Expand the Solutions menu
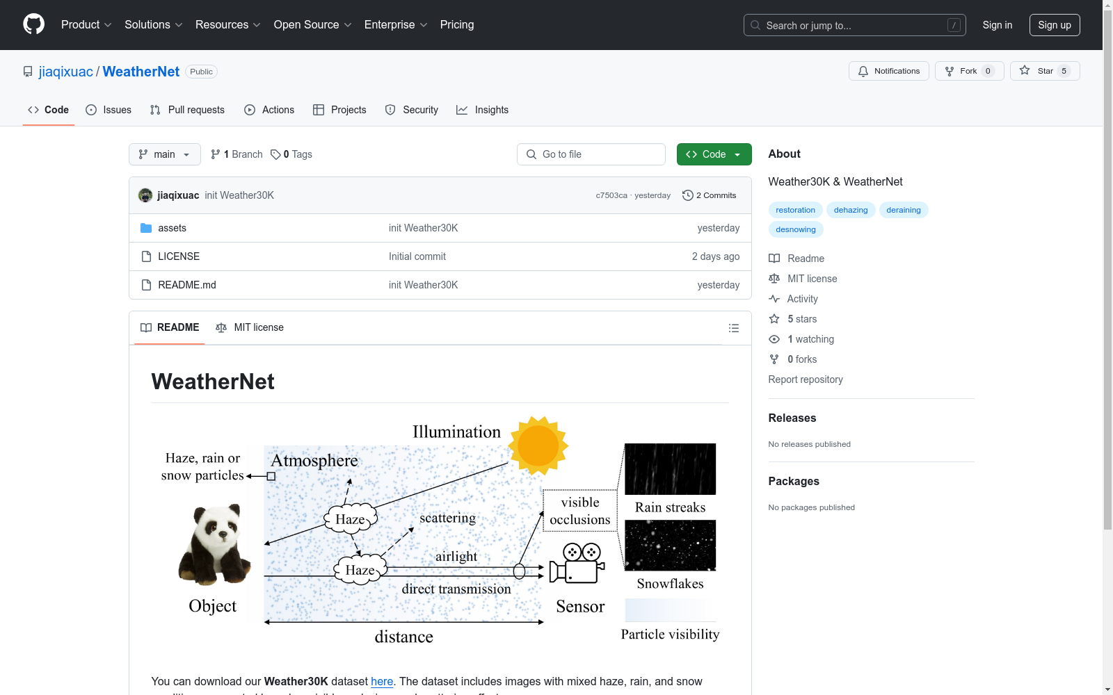The width and height of the screenshot is (1113, 695). tap(154, 25)
